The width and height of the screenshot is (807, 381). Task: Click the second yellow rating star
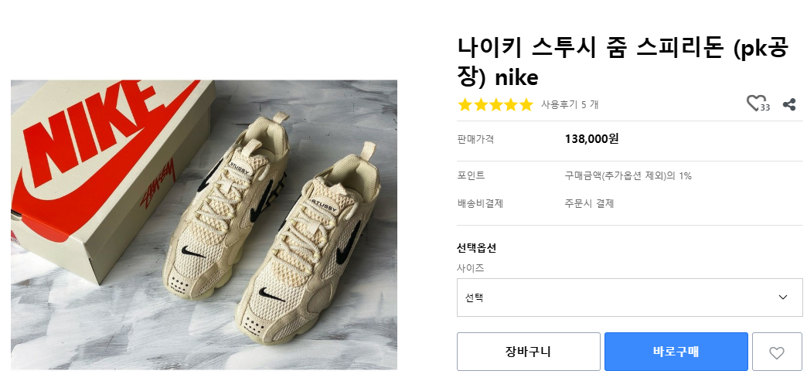pos(480,104)
